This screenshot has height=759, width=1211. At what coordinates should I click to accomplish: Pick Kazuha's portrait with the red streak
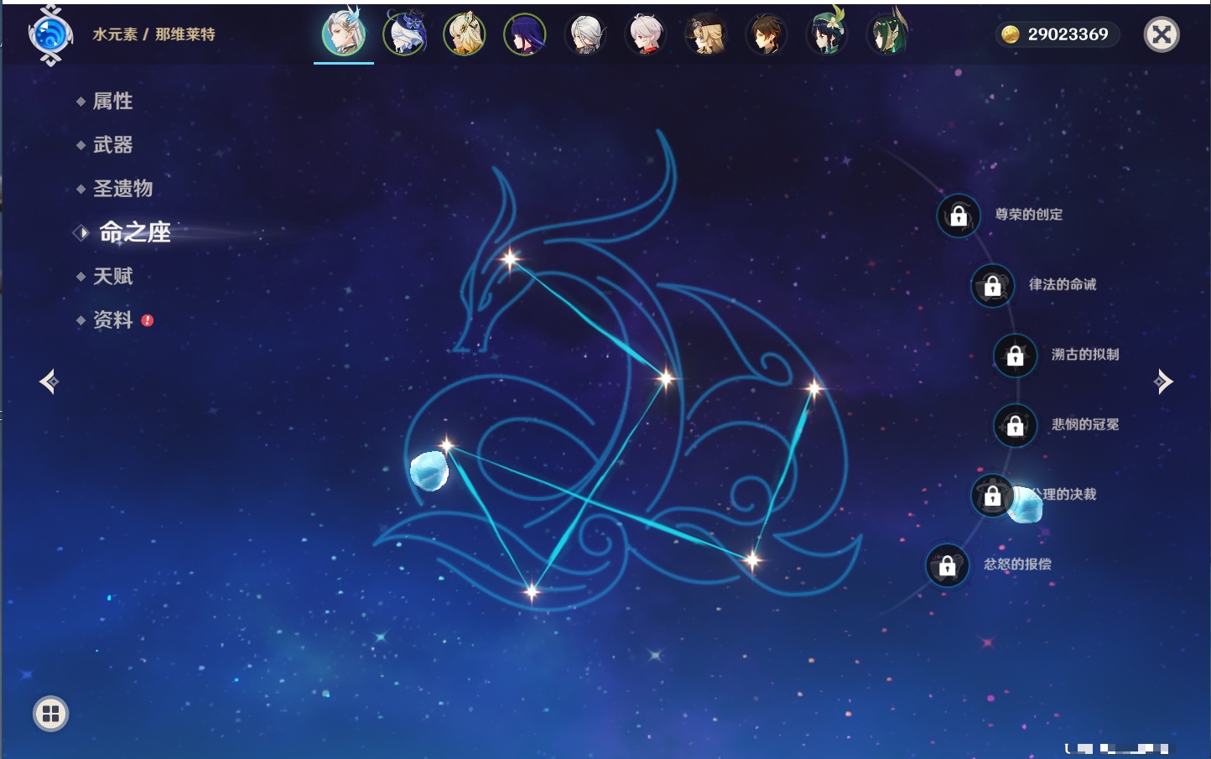tap(646, 35)
